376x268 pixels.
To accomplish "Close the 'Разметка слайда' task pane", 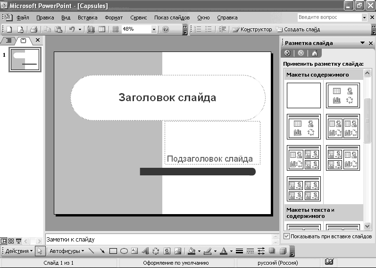I will (371, 43).
